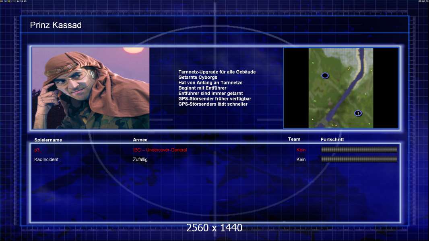Viewport: 429px width, 241px height.
Task: Click the progress bar for KaoIncident
Action: tap(359, 159)
